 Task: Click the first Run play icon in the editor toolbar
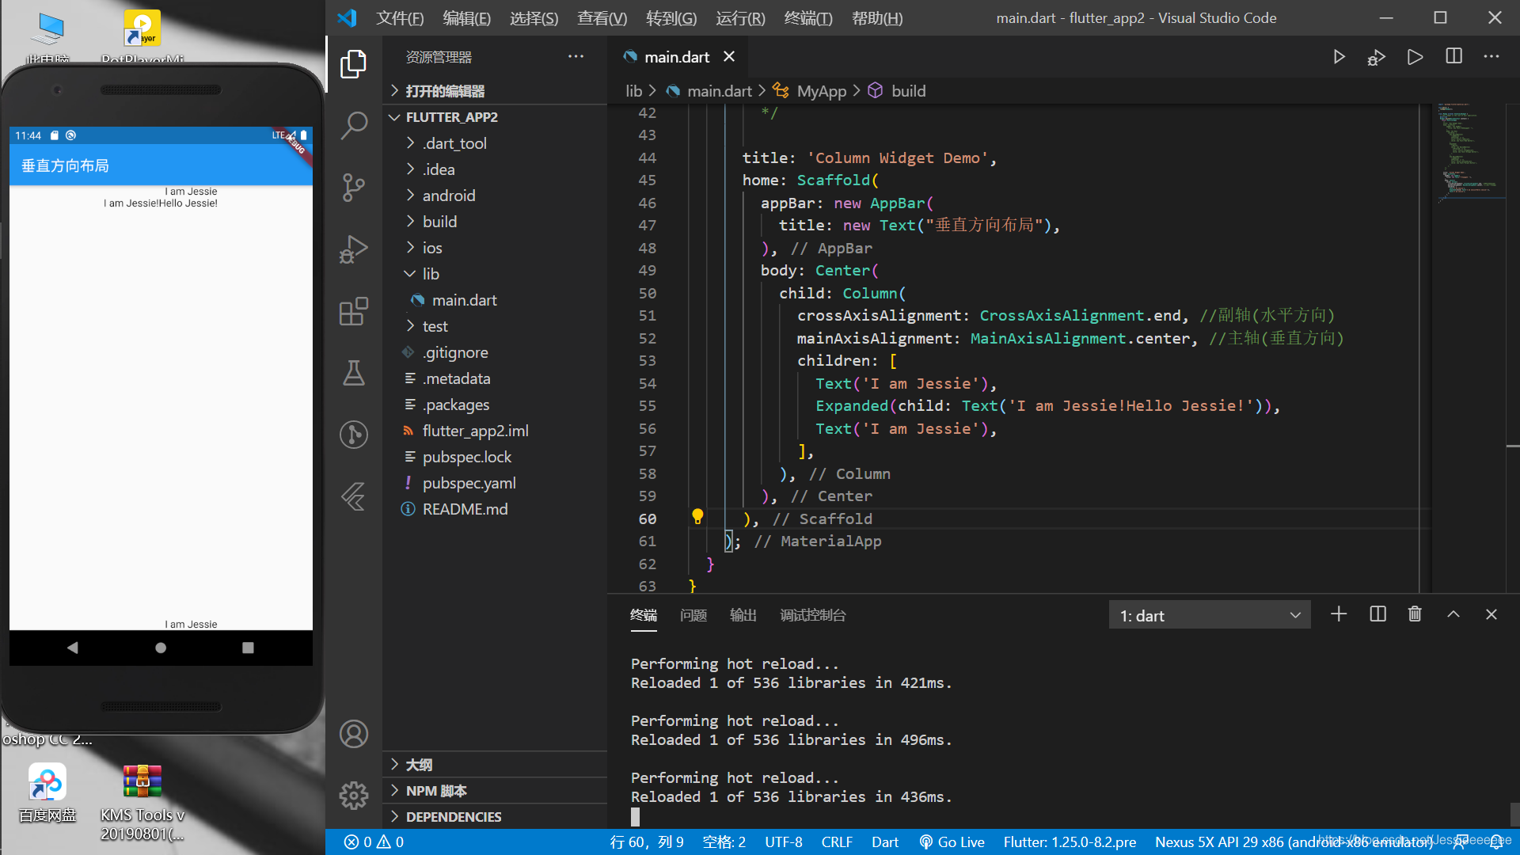click(x=1339, y=57)
